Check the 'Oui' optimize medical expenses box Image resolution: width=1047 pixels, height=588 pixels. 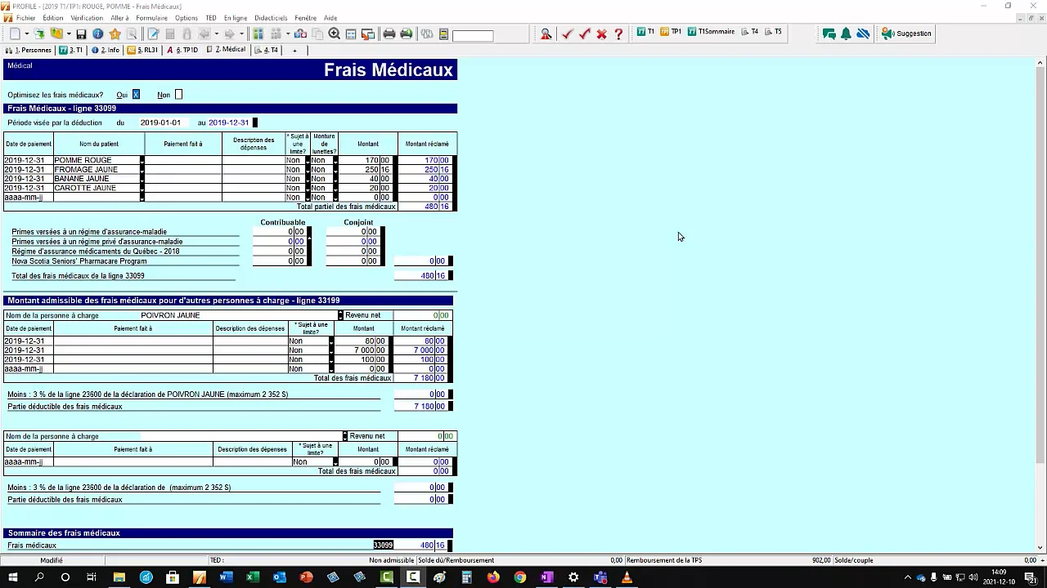pyautogui.click(x=136, y=95)
